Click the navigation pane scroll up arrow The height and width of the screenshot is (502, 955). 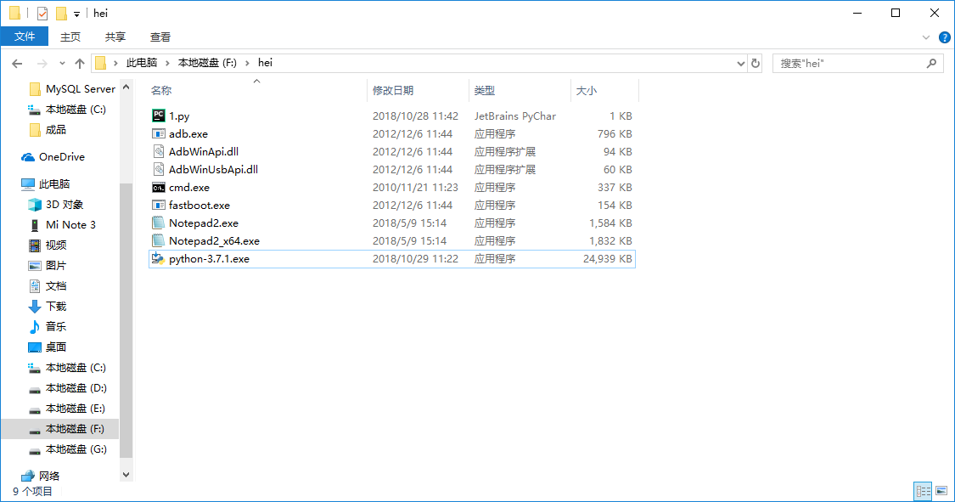126,87
